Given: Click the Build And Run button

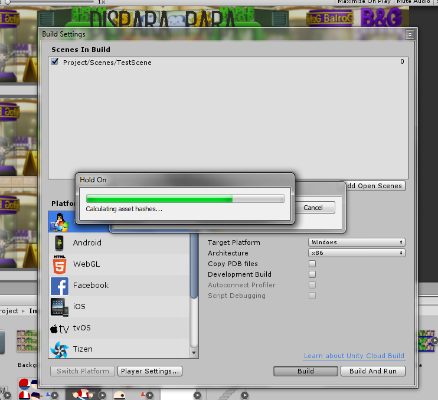Looking at the screenshot, I should (373, 371).
